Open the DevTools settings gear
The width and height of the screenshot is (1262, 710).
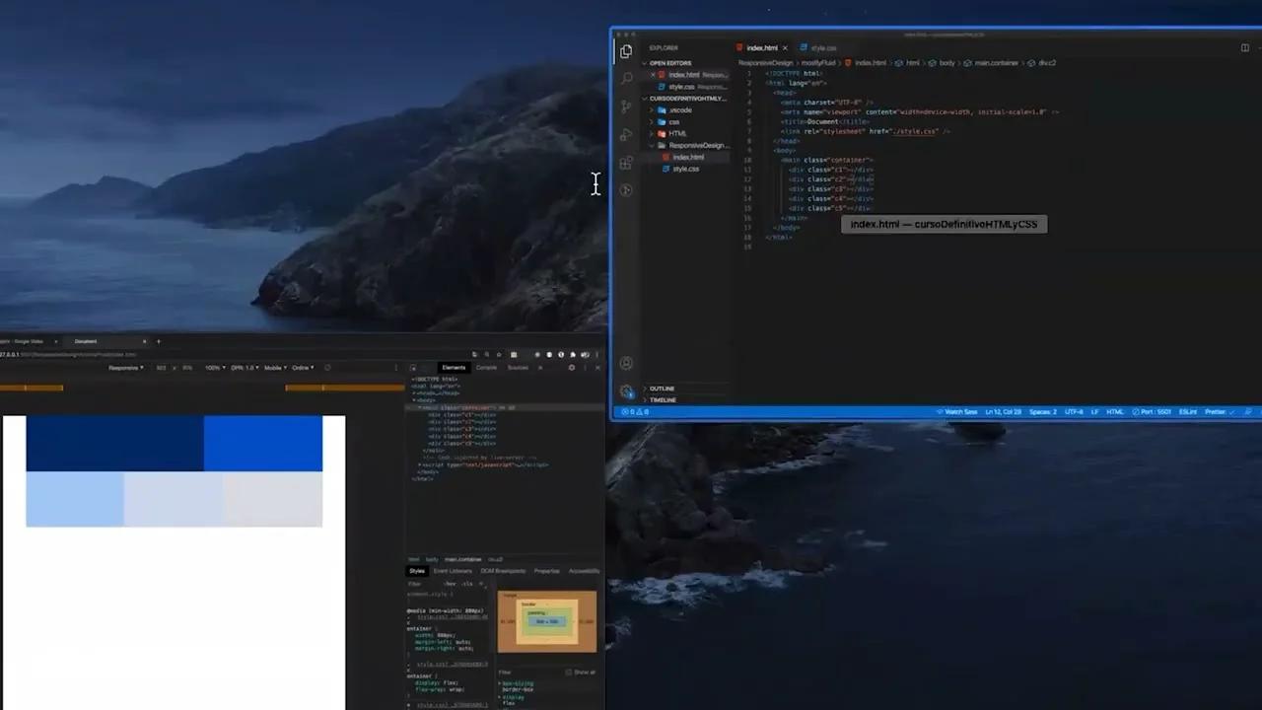point(572,367)
